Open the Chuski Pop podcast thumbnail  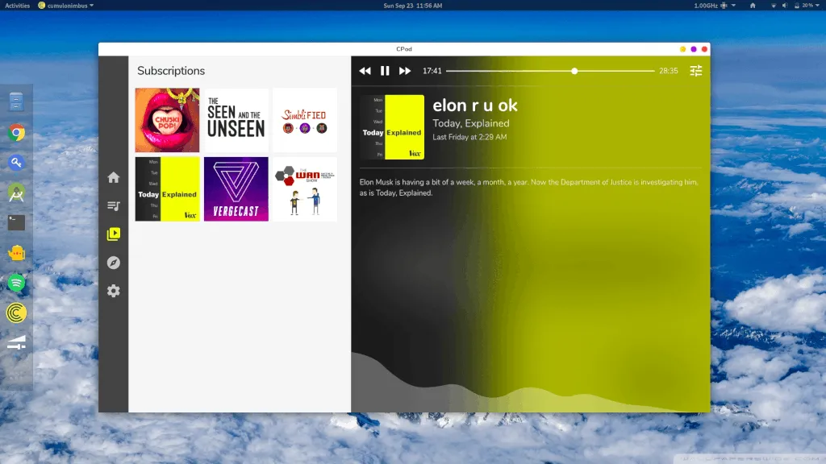(167, 120)
